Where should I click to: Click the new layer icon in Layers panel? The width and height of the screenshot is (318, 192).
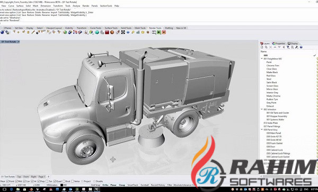(x=262, y=47)
